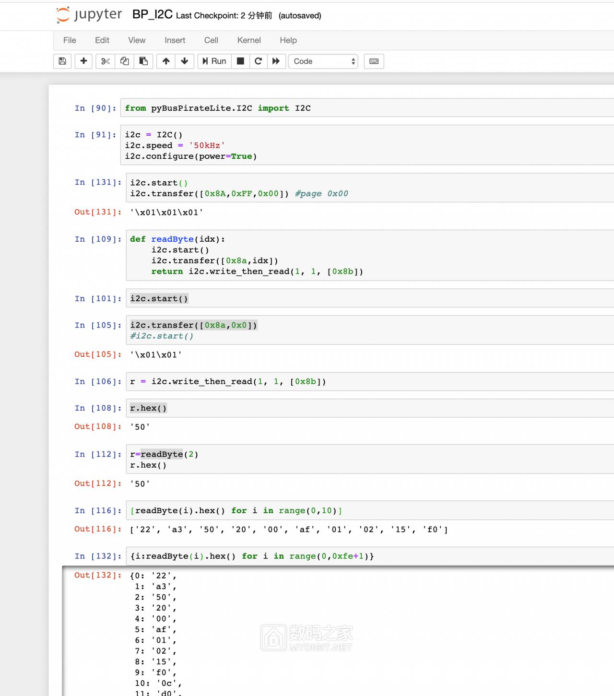The width and height of the screenshot is (614, 696).
Task: Expand the Cell menu
Action: (211, 40)
